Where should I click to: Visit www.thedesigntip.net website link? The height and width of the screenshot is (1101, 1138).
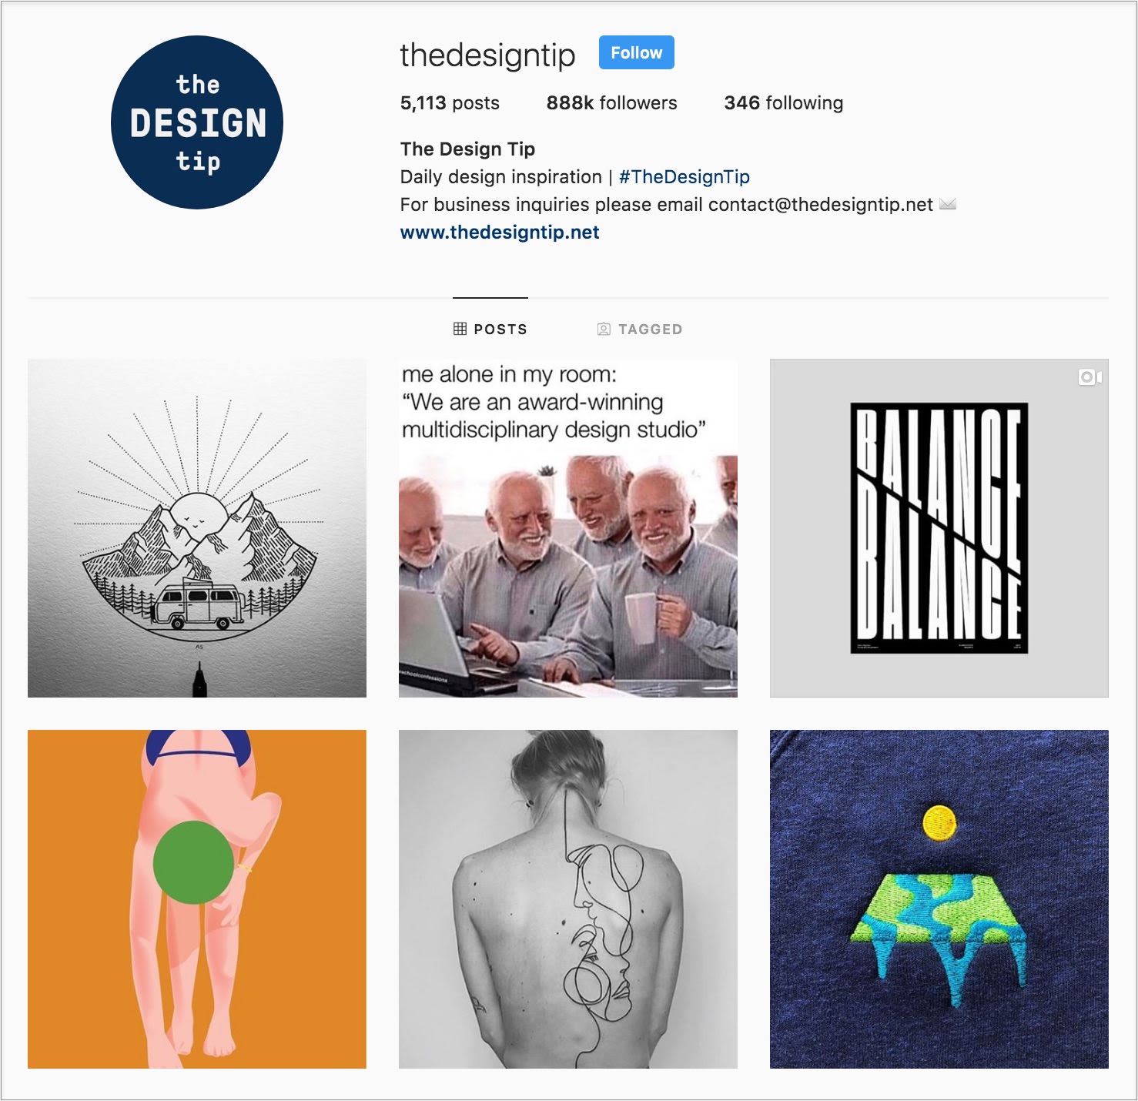(500, 232)
